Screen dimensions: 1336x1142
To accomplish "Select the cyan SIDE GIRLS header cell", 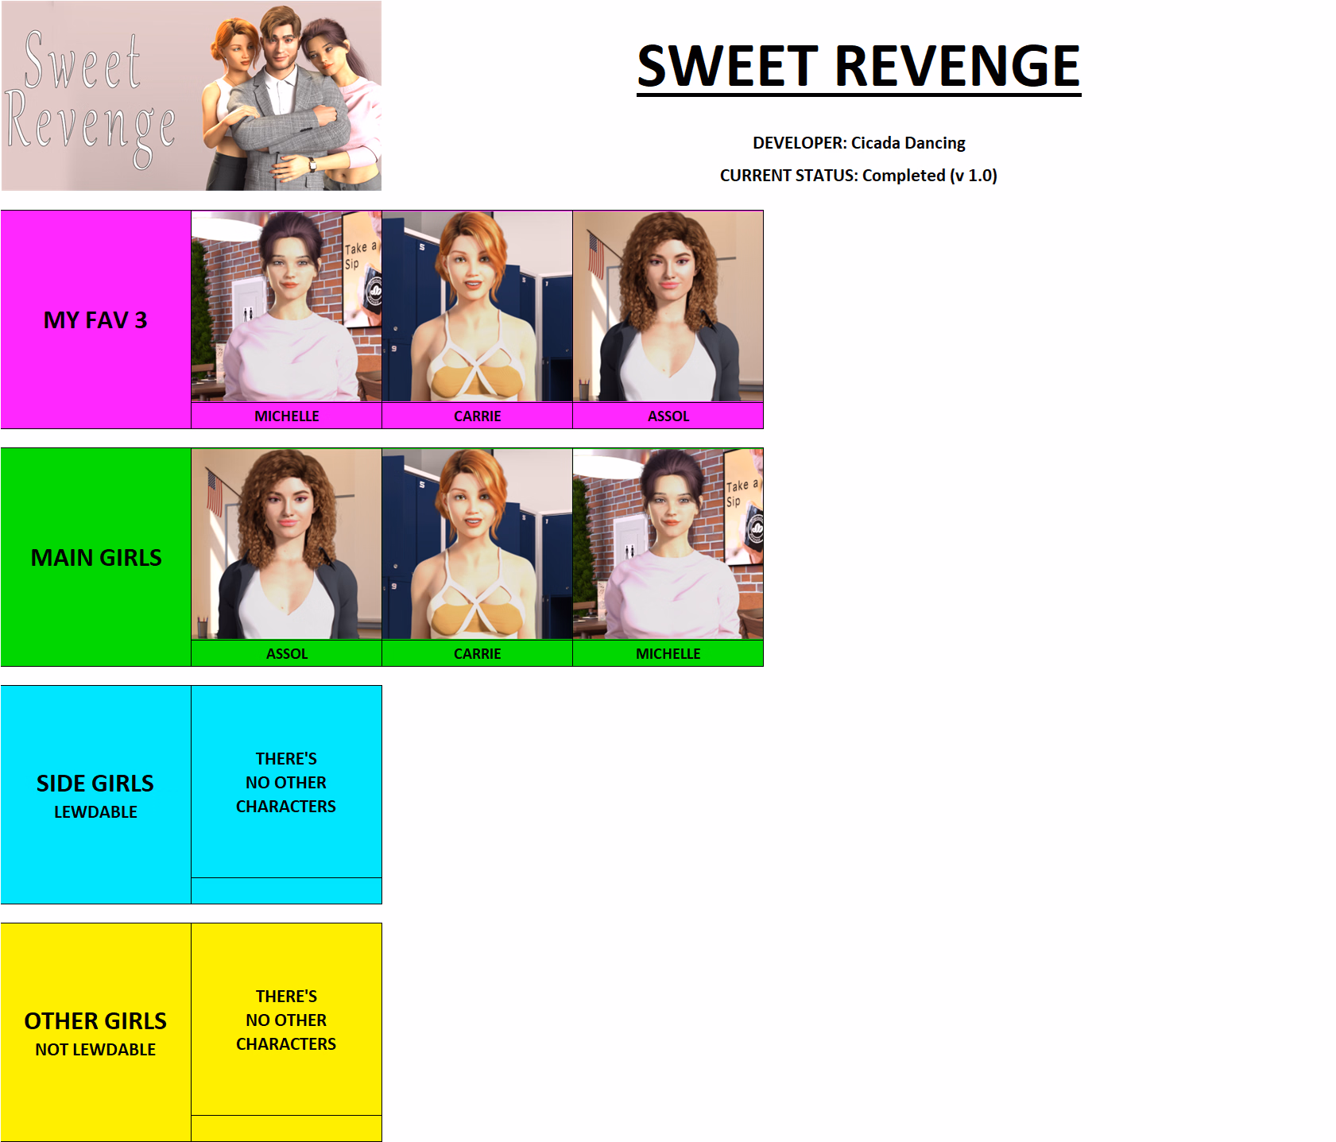I will [x=95, y=795].
